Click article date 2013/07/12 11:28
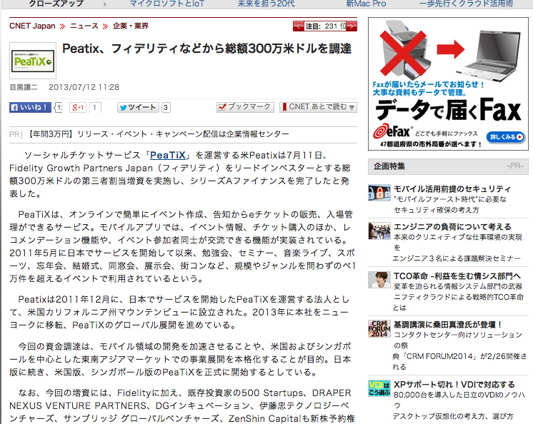 84,87
